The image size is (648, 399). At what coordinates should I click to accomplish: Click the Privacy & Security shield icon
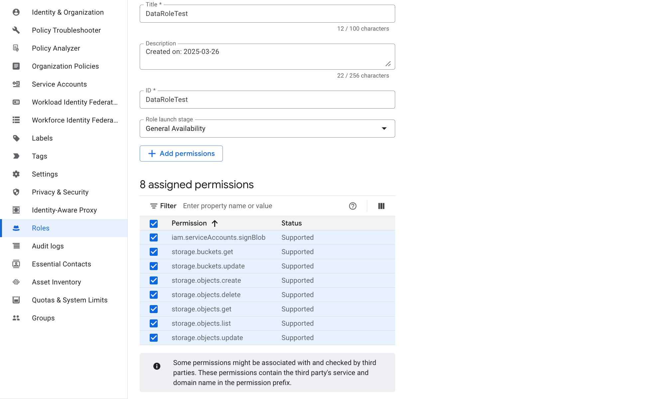click(x=16, y=192)
